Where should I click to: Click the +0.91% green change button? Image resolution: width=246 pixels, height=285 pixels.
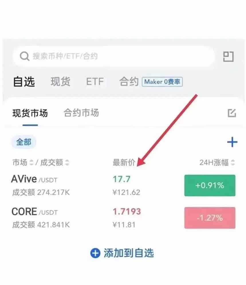tap(210, 185)
